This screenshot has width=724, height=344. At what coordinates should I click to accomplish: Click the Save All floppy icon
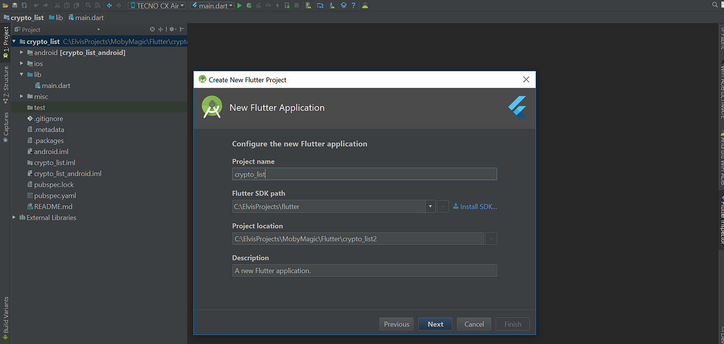tap(14, 5)
